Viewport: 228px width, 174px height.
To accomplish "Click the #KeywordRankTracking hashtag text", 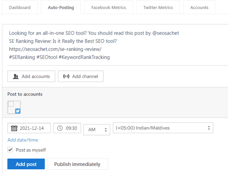I will pos(84,57).
